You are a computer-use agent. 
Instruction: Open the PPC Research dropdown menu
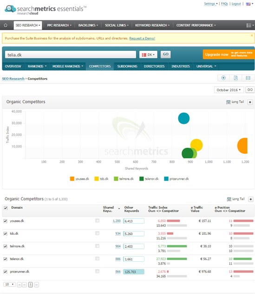tap(59, 25)
